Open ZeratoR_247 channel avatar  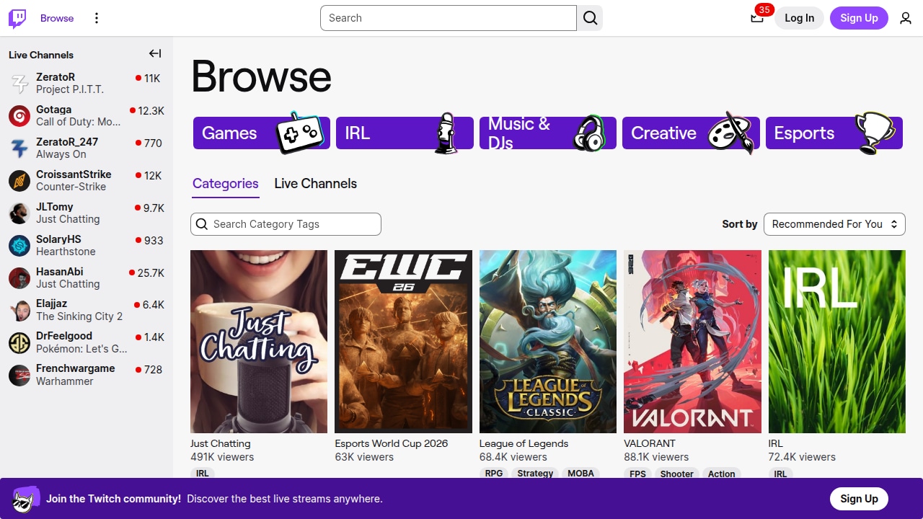click(19, 148)
